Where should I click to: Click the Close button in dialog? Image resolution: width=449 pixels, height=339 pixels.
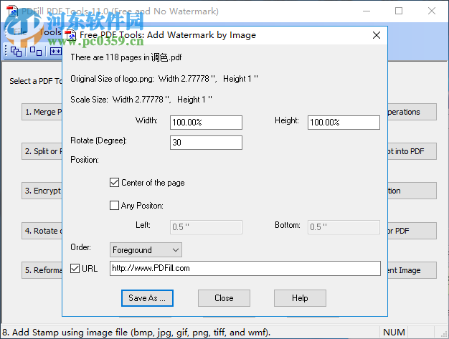(224, 298)
